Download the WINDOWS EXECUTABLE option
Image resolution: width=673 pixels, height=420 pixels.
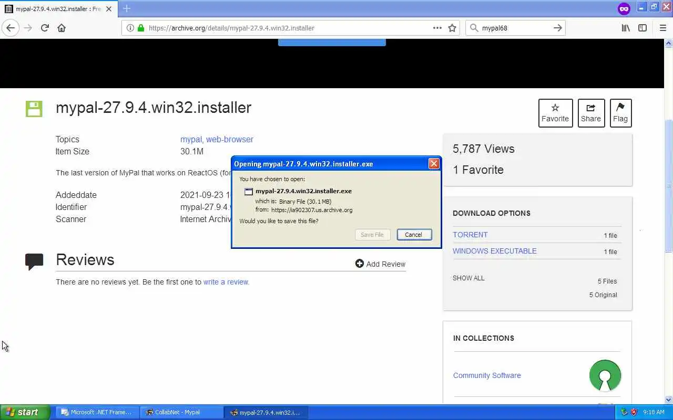(x=495, y=251)
